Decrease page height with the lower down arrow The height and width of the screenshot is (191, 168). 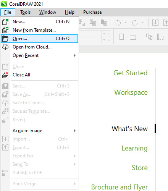104,40
